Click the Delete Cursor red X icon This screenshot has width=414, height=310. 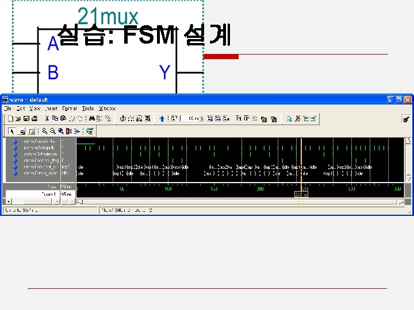[298, 119]
